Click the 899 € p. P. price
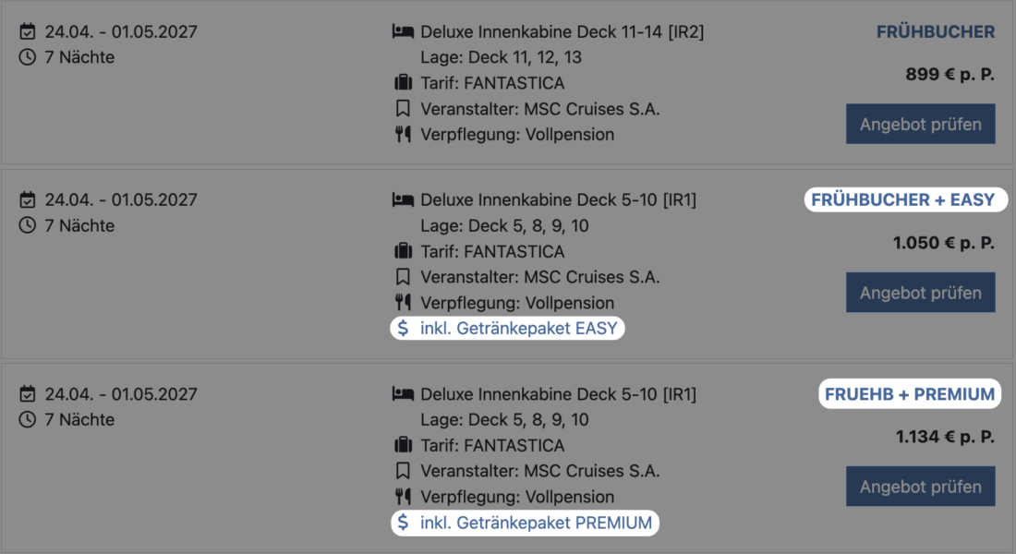Screen dimensions: 1016x554 (949, 75)
